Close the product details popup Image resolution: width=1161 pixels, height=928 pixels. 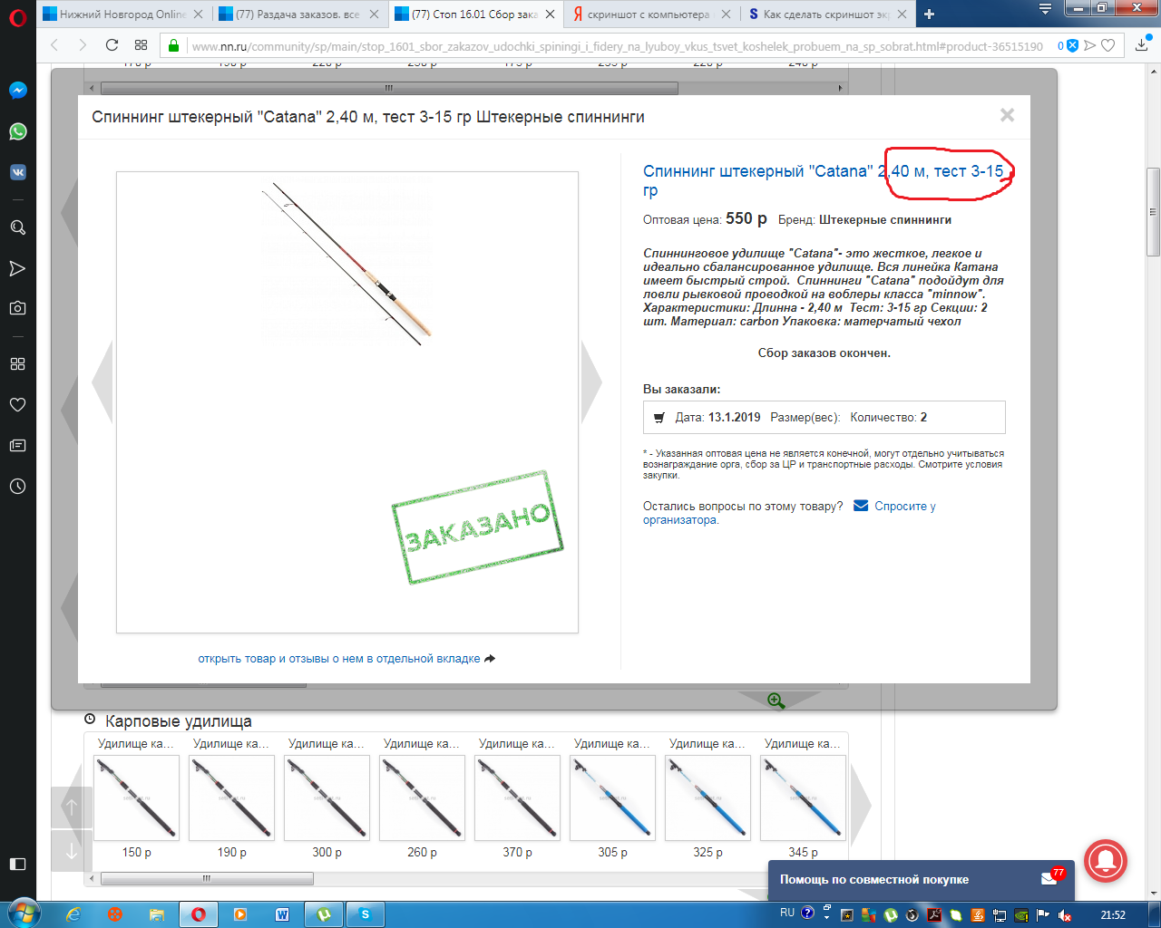(1007, 115)
